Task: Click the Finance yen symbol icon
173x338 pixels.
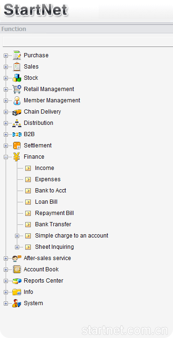Action: click(17, 157)
